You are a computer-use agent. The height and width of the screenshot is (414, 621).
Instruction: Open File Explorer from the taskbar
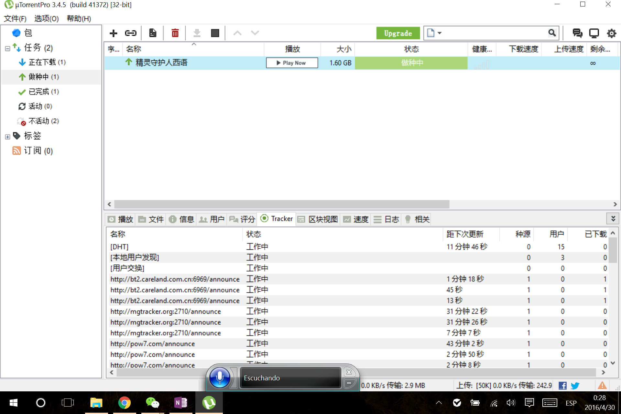pos(96,403)
